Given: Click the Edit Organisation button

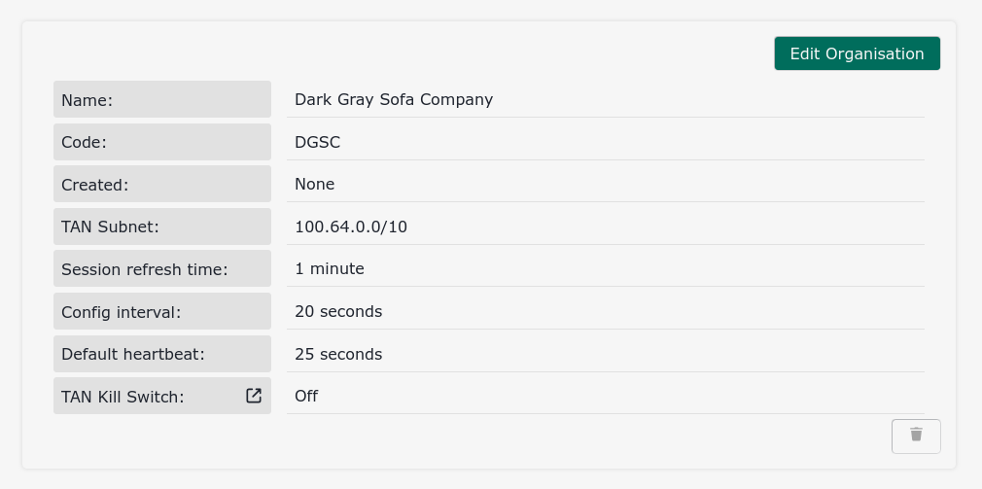Looking at the screenshot, I should tap(857, 53).
